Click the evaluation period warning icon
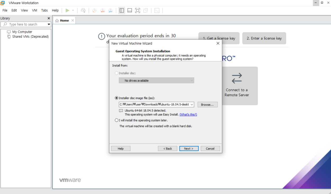The width and height of the screenshot is (331, 194). (x=102, y=37)
